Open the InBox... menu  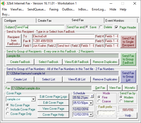83,9
